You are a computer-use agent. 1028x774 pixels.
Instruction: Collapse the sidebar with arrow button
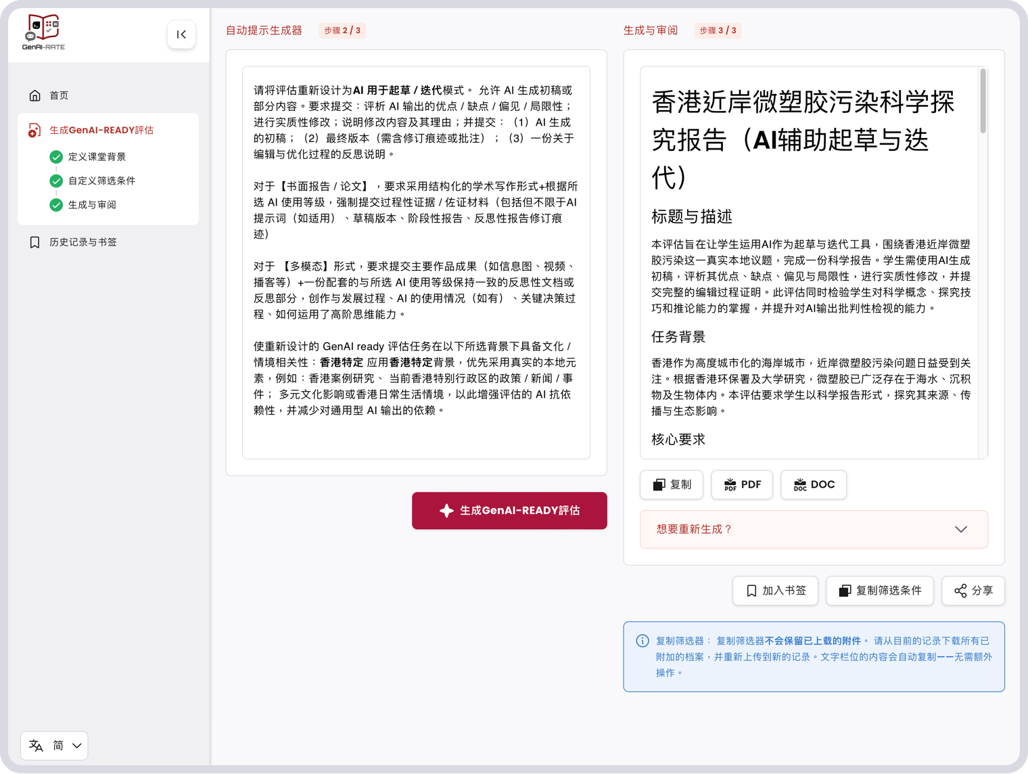pyautogui.click(x=181, y=35)
